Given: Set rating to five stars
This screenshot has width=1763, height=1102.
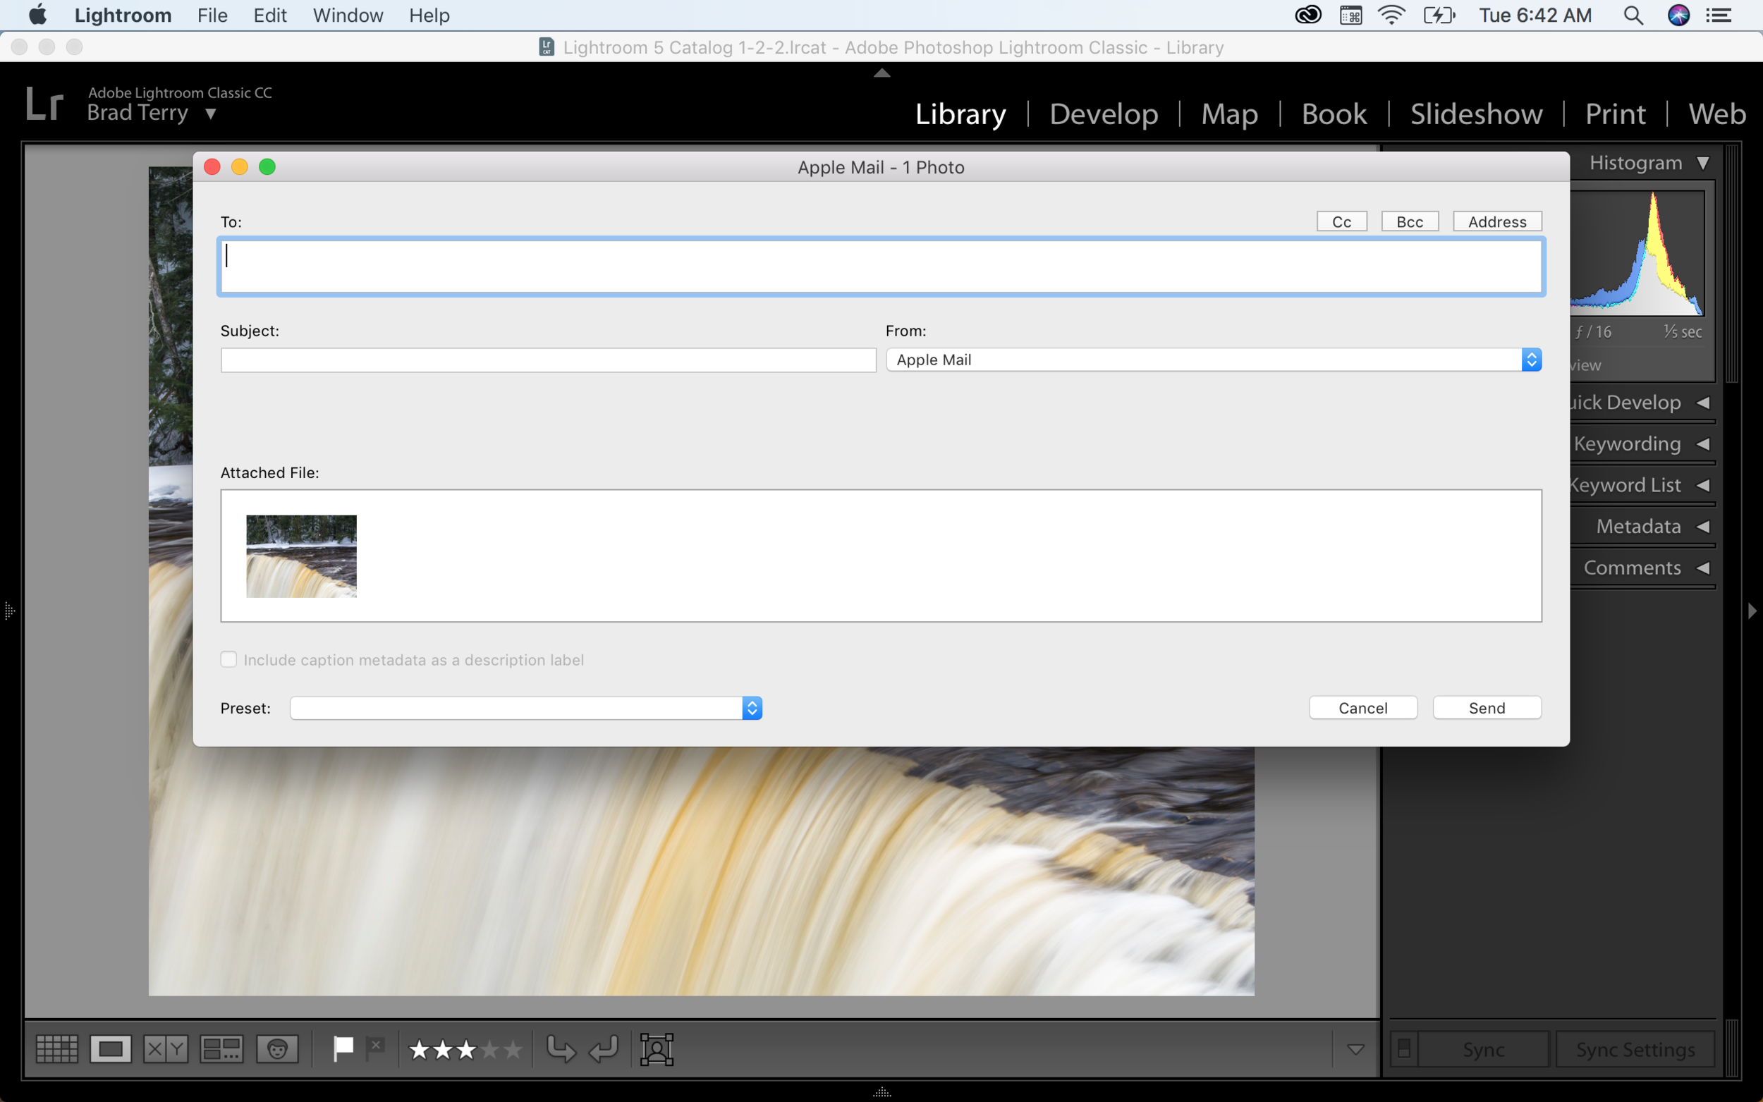Looking at the screenshot, I should (513, 1050).
